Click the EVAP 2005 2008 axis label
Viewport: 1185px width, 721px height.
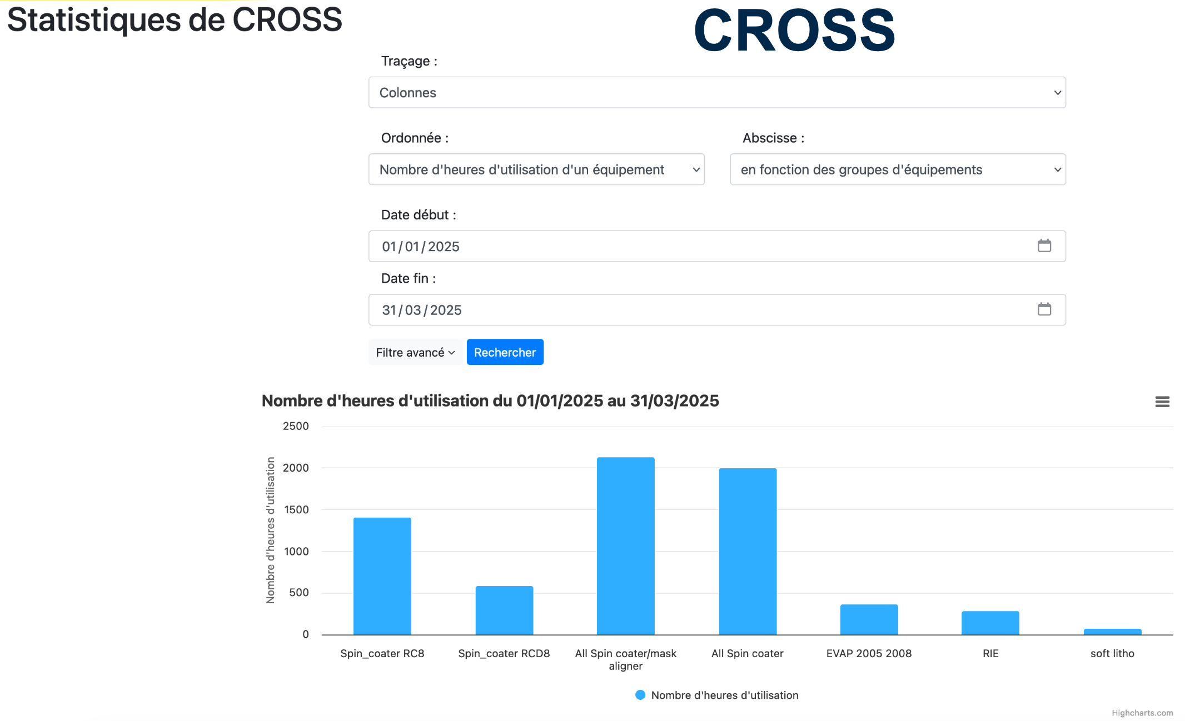click(869, 654)
